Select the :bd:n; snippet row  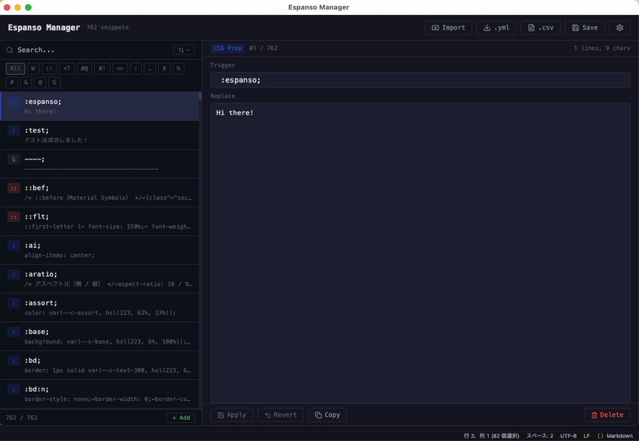pos(100,394)
